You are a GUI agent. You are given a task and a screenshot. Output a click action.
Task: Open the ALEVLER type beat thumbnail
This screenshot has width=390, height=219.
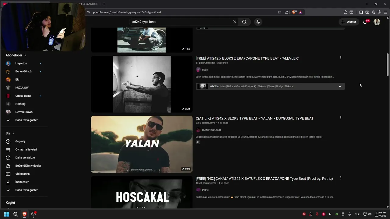point(142,84)
